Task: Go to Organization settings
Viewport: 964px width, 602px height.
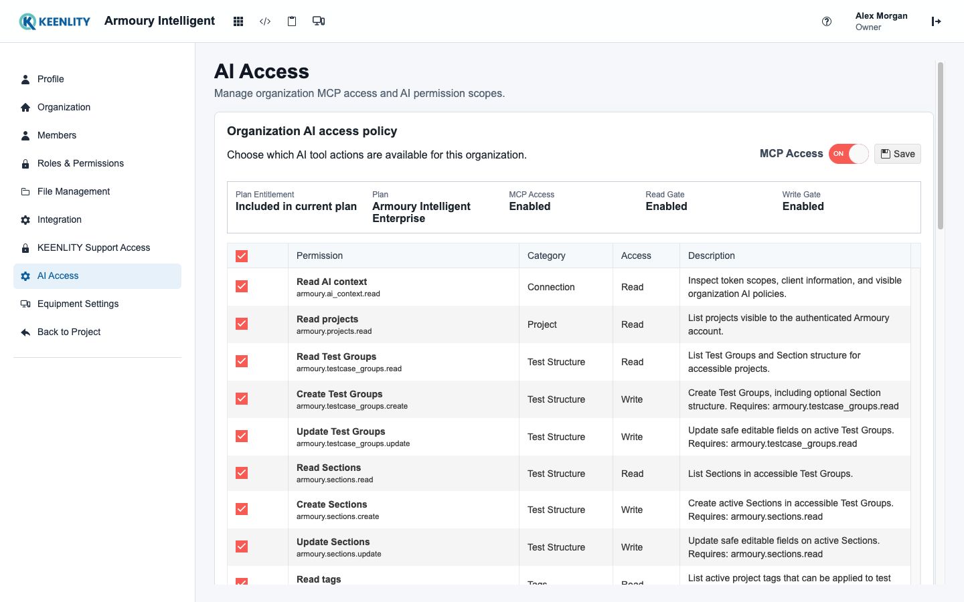Action: [x=97, y=107]
